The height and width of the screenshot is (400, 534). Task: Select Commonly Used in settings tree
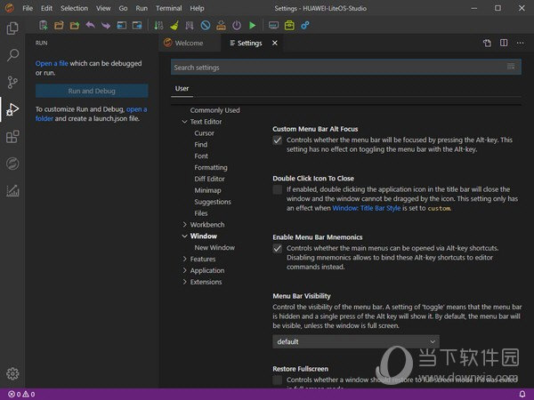pyautogui.click(x=214, y=110)
